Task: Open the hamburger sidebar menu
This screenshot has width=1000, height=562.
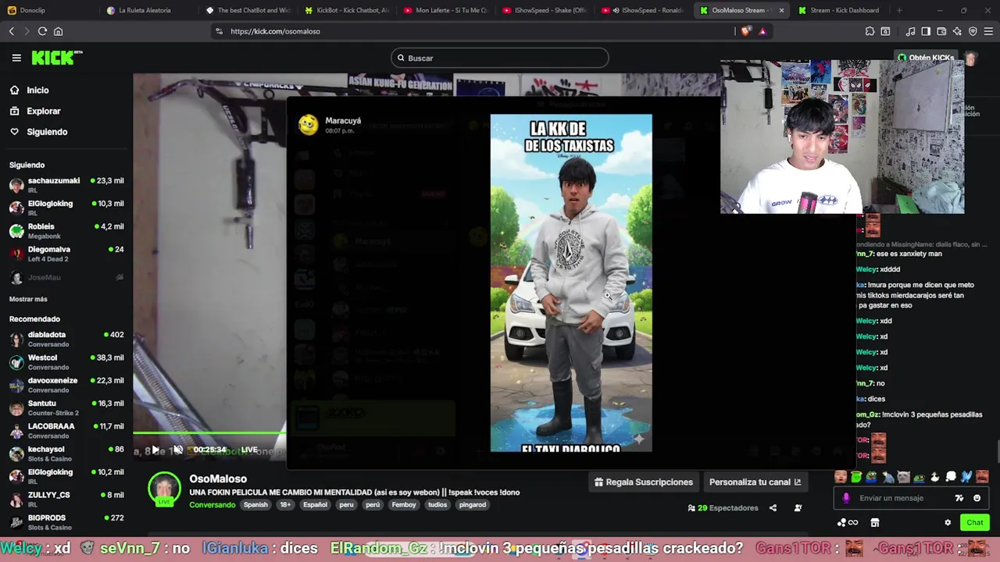Action: [16, 58]
